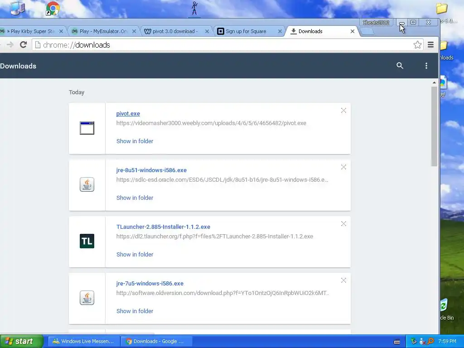Reload the downloads page

(24, 45)
